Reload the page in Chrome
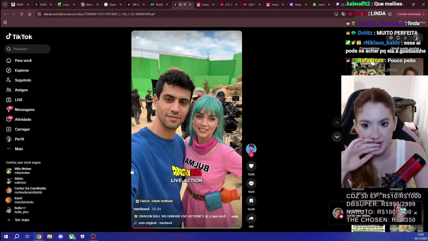The width and height of the screenshot is (428, 241). 21,14
